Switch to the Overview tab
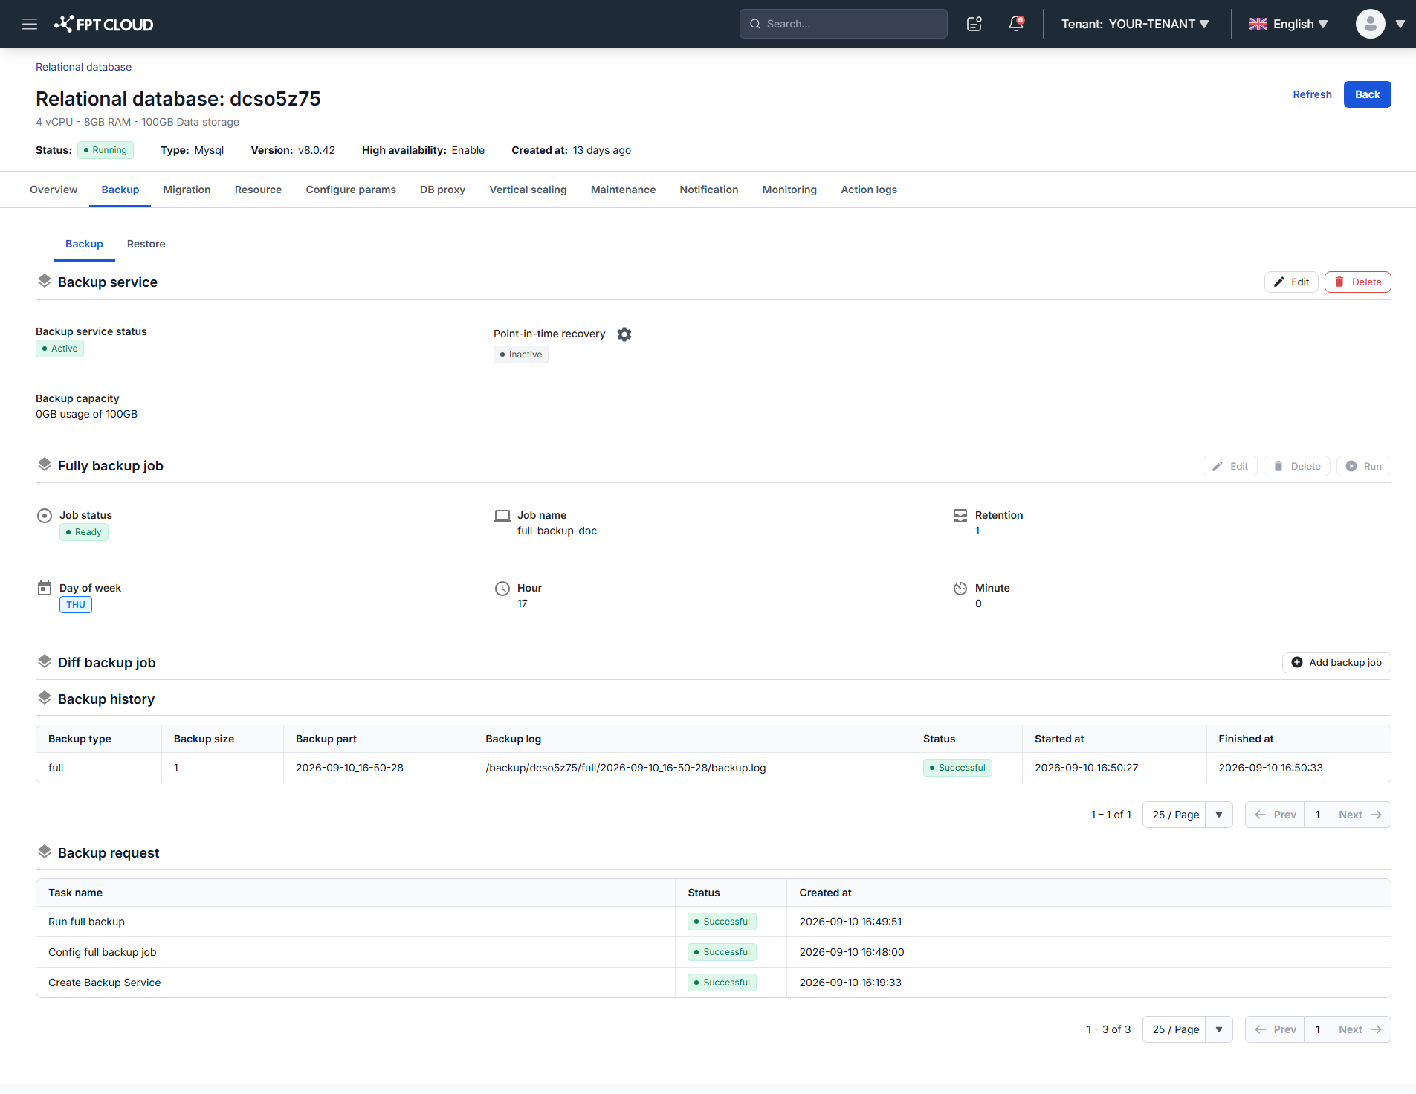The height and width of the screenshot is (1094, 1416). [54, 190]
